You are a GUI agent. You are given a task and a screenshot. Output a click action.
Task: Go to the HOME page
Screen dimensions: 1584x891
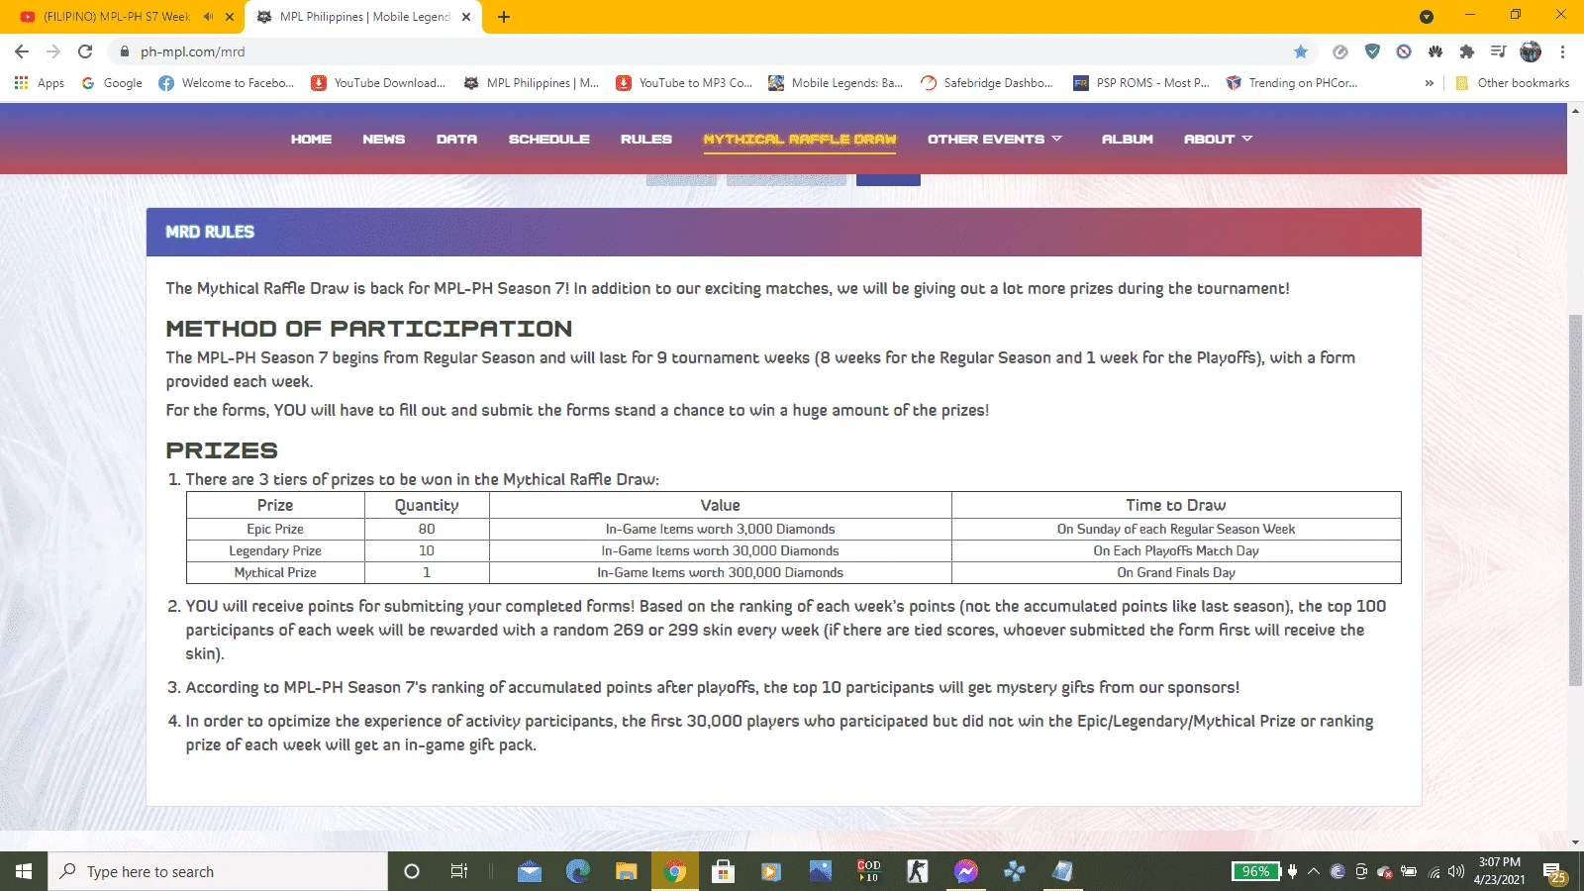pyautogui.click(x=311, y=140)
